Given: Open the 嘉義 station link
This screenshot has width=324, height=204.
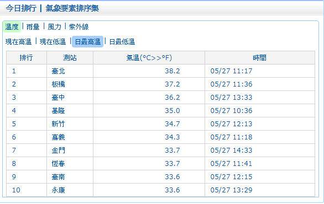Looking at the screenshot, I should point(58,137).
